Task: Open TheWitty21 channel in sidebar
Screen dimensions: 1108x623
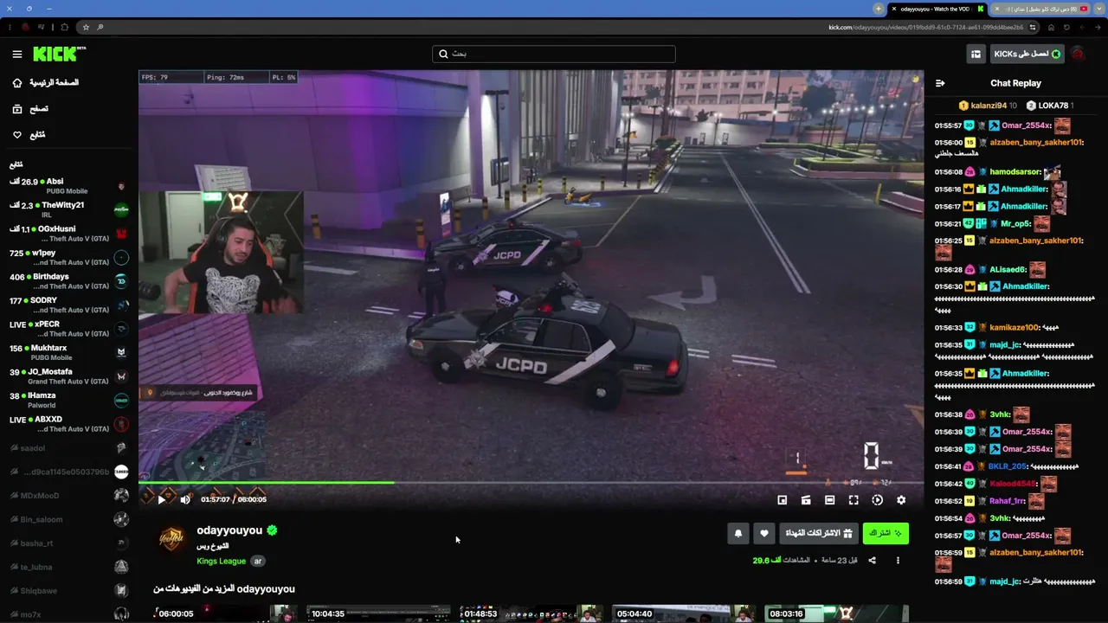Action: [x=69, y=209]
